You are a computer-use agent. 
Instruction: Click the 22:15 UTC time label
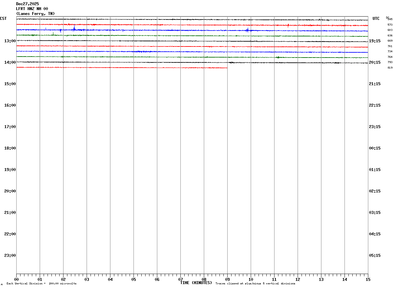click(375, 105)
